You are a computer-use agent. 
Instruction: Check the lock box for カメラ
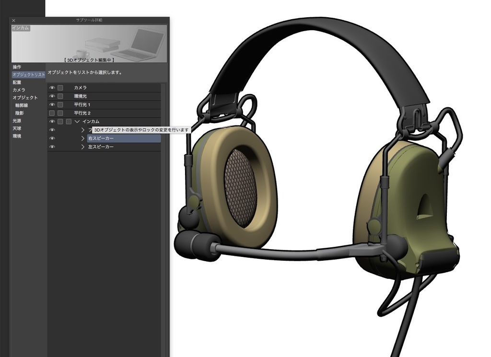60,88
